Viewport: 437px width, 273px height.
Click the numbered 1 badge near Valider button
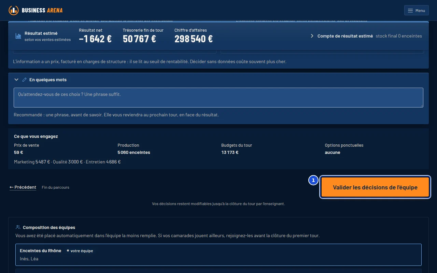[313, 180]
